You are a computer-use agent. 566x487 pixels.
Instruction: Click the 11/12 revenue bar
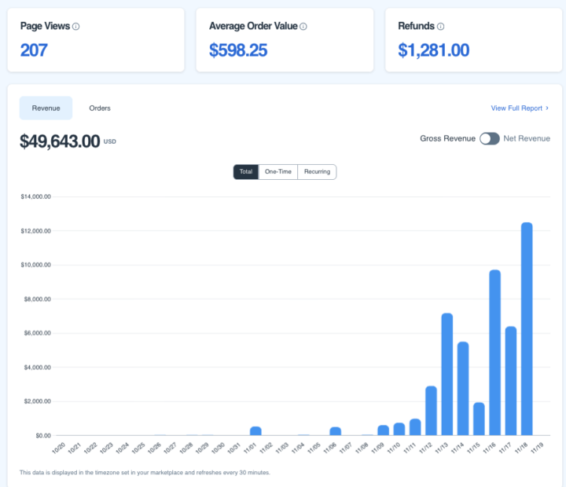pos(431,410)
